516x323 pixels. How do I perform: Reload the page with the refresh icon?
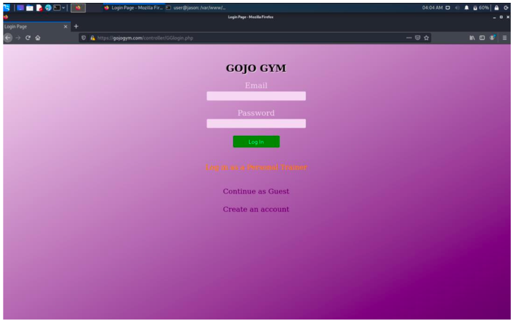point(27,38)
